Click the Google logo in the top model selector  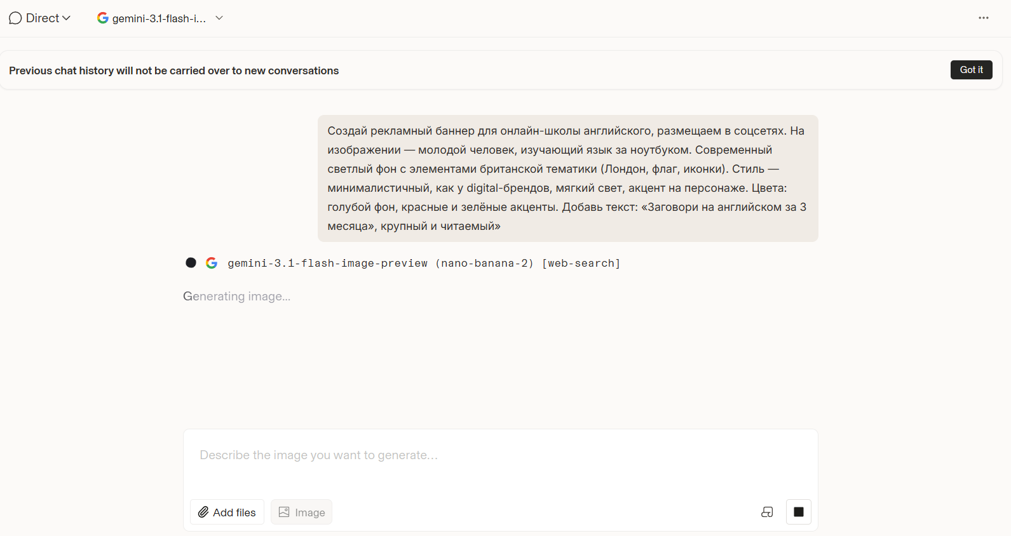point(102,18)
